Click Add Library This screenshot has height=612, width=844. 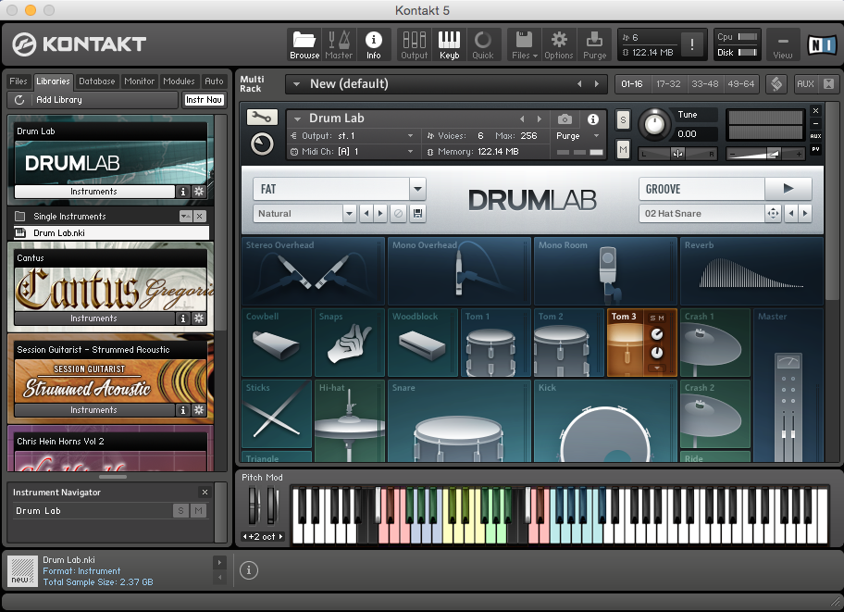[x=59, y=100]
